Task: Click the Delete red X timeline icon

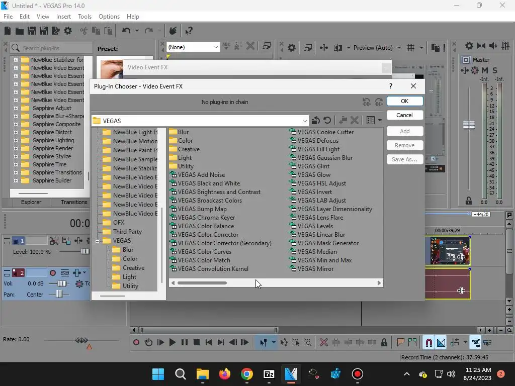Action: 323,343
